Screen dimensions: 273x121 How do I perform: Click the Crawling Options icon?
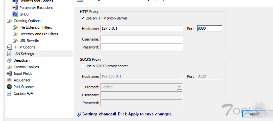point(9,21)
